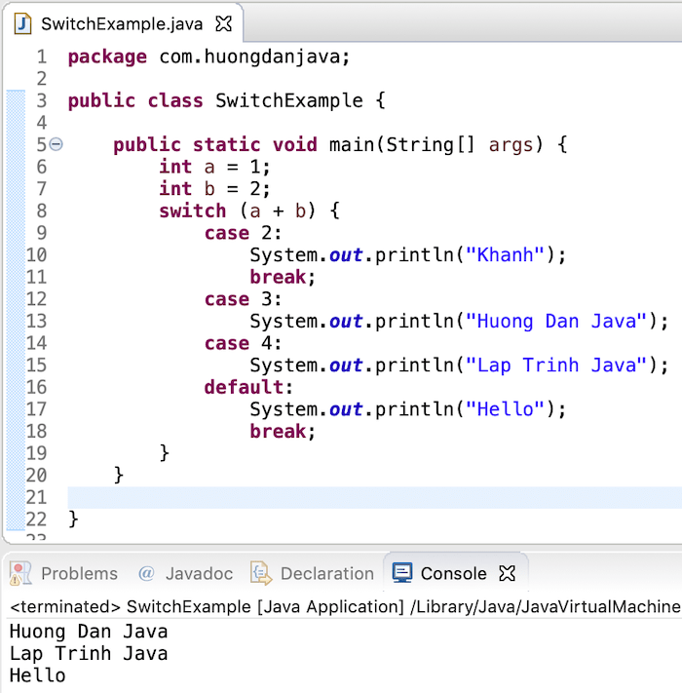Click the switch keyword on line 8
This screenshot has width=682, height=693.
coord(193,212)
